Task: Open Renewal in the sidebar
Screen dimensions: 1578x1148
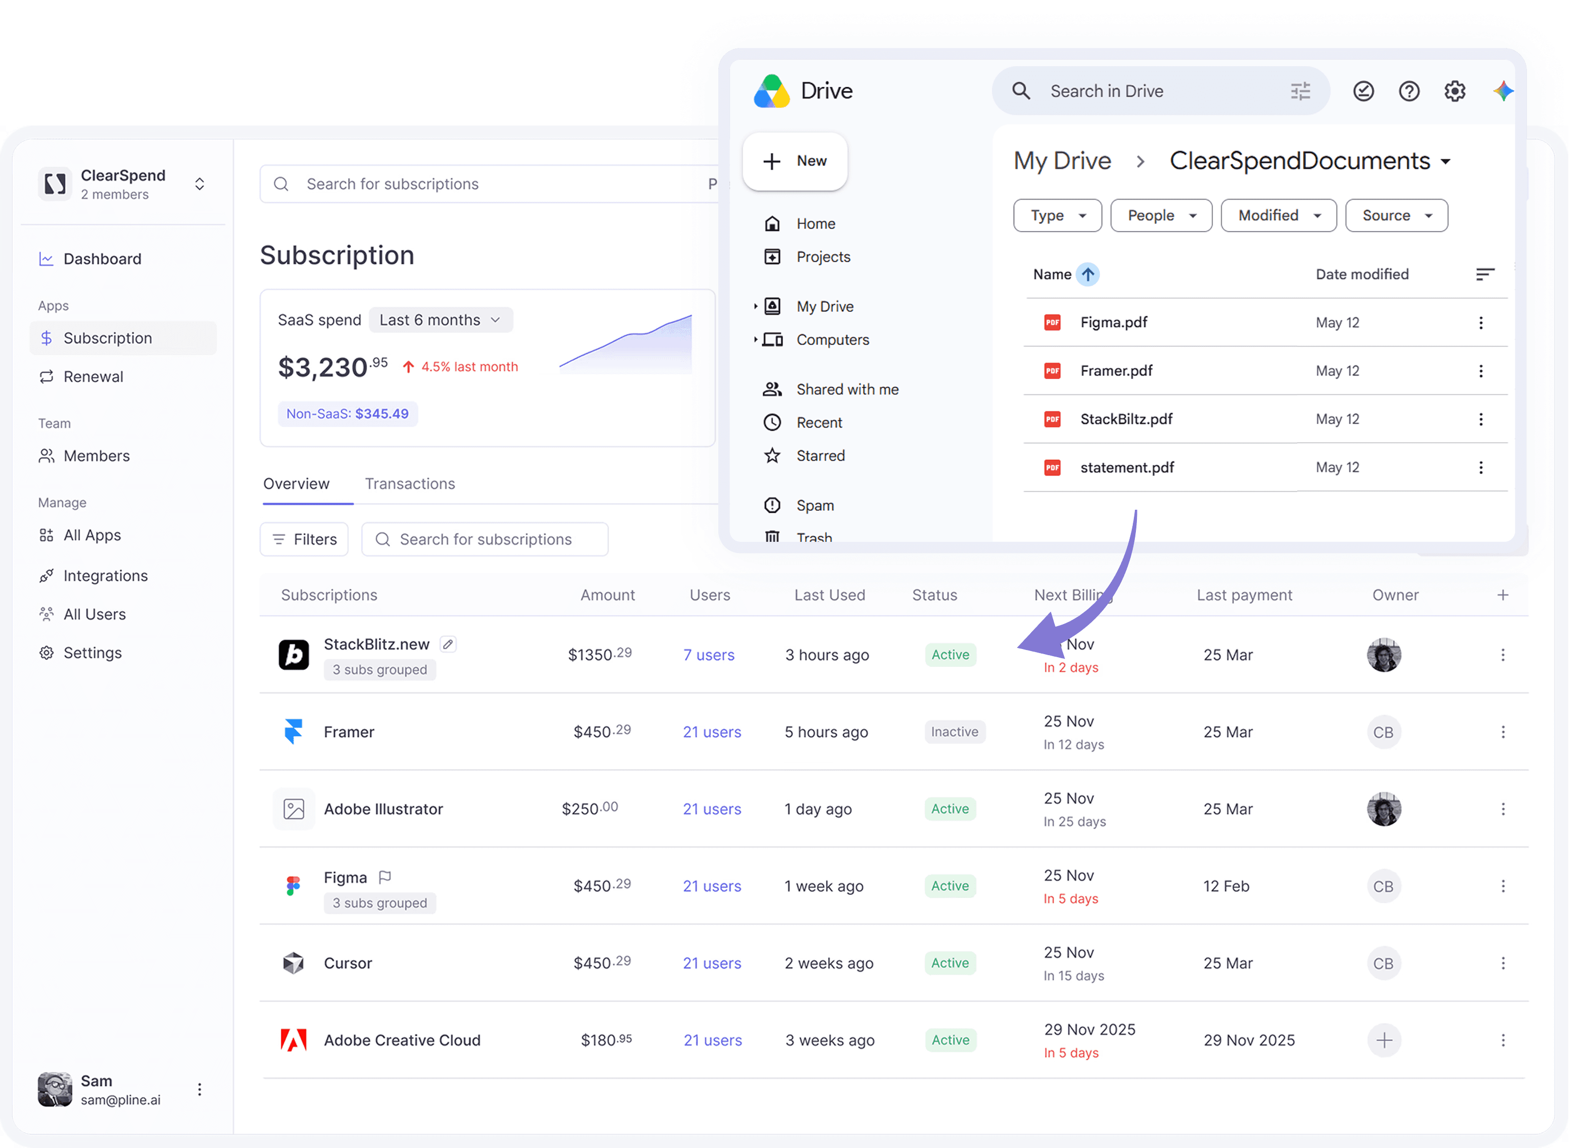Action: tap(93, 377)
